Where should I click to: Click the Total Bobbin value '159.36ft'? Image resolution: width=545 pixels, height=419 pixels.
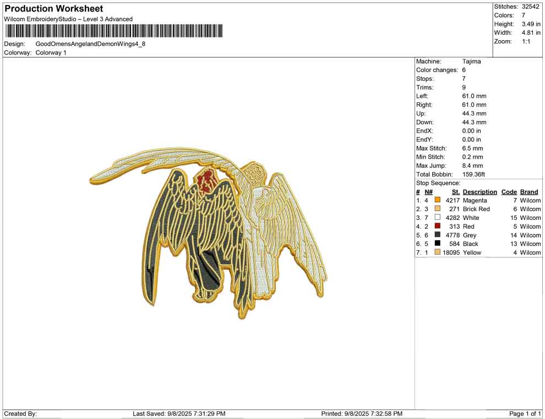[474, 174]
